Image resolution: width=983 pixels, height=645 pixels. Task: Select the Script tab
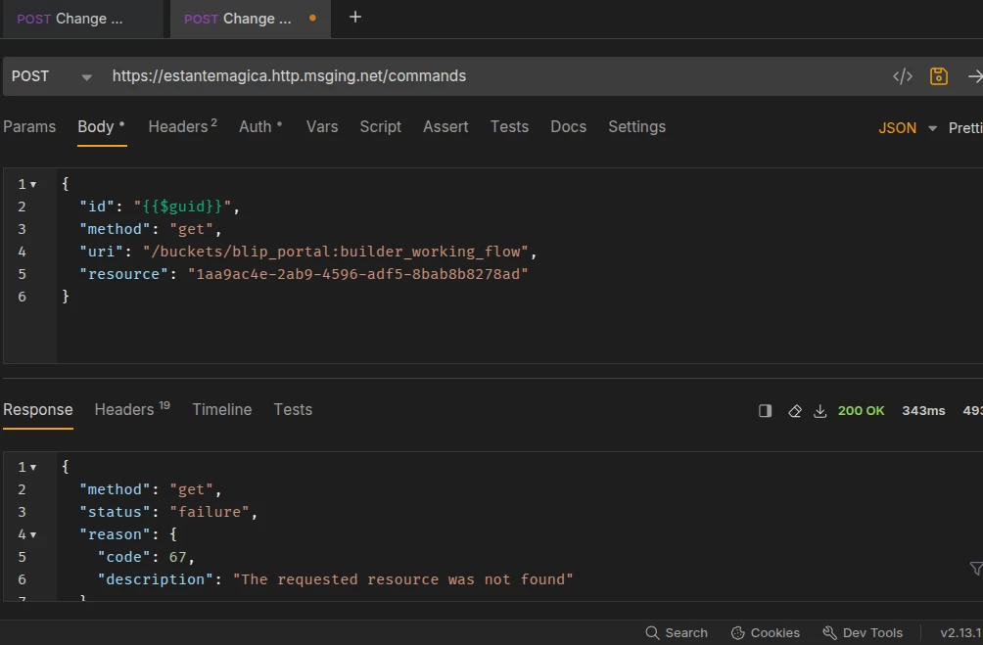pyautogui.click(x=380, y=127)
